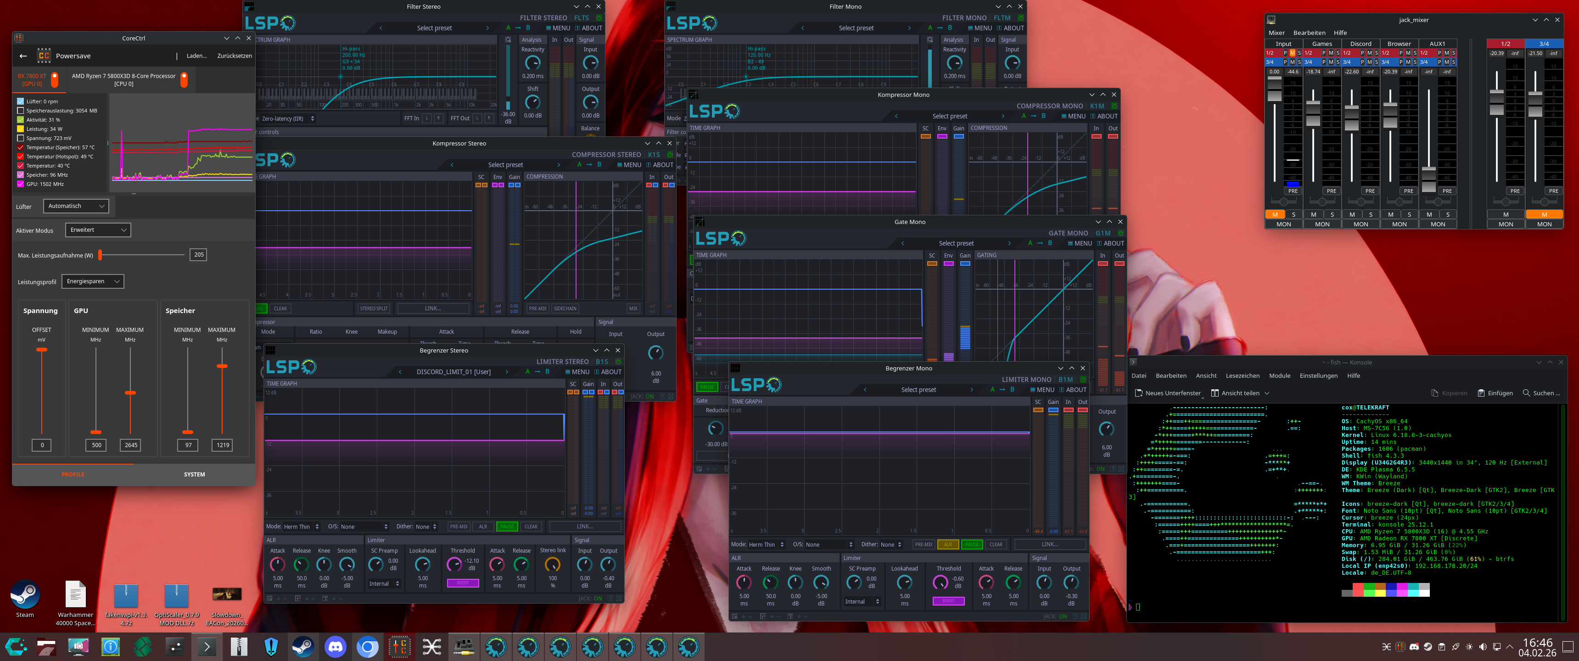Click the Suchen search icon in Konsole
Image resolution: width=1579 pixels, height=661 pixels.
click(x=1526, y=393)
